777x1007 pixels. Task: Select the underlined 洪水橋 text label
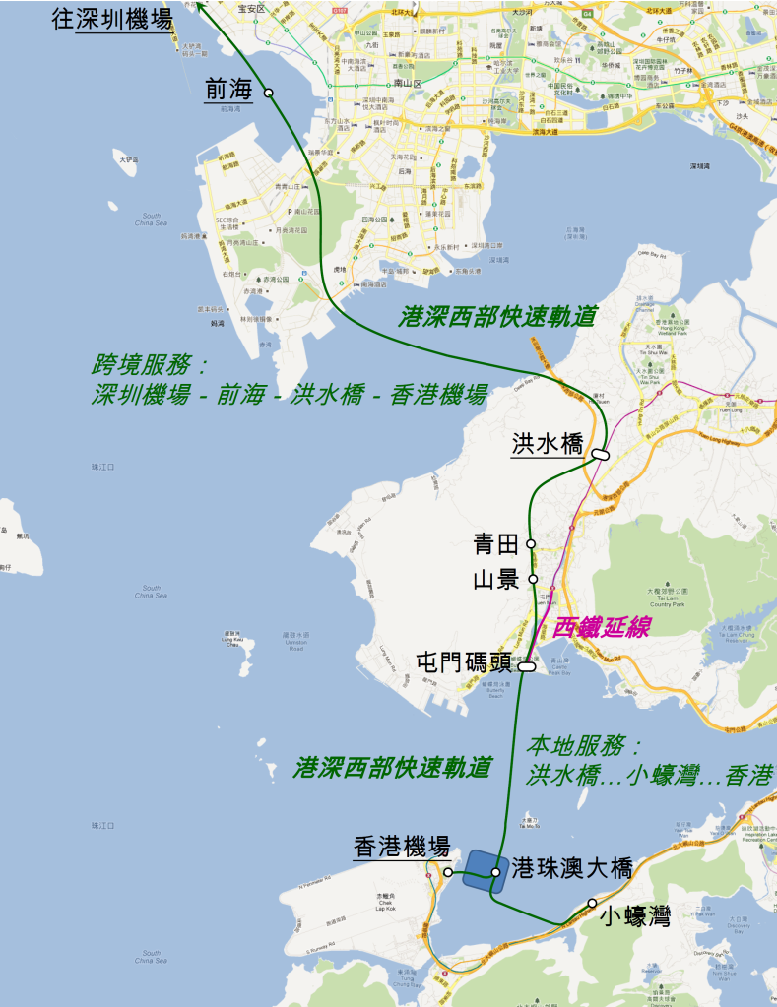pyautogui.click(x=548, y=444)
